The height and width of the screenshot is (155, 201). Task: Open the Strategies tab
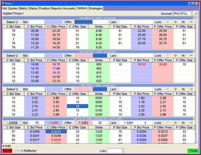coord(96,8)
